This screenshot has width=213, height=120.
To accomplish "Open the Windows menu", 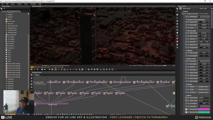I will pyautogui.click(x=33, y=4).
